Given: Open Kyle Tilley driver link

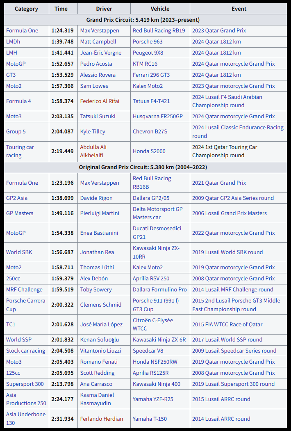Looking at the screenshot, I should (x=93, y=131).
